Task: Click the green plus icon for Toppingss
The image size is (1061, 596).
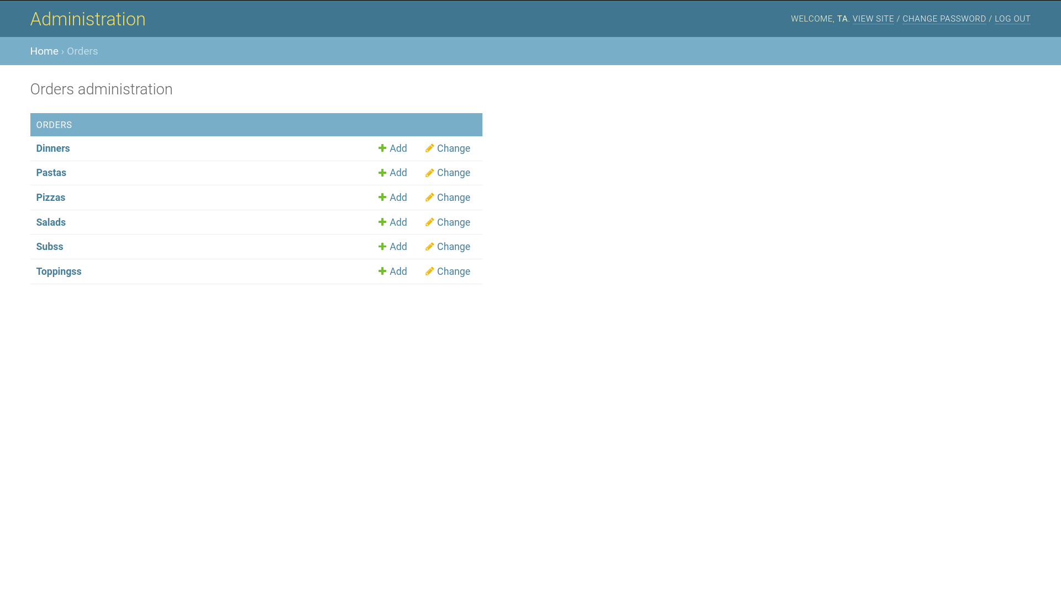Action: 382,272
